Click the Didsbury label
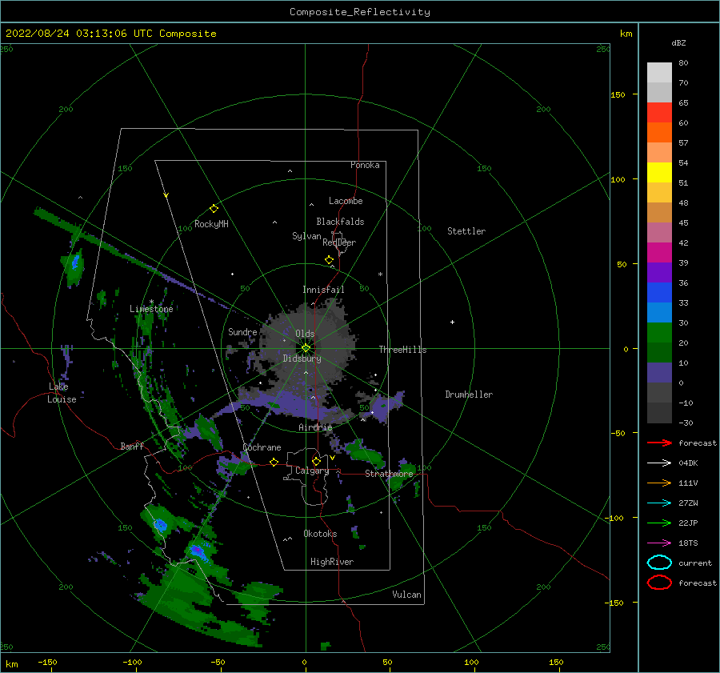 point(302,359)
